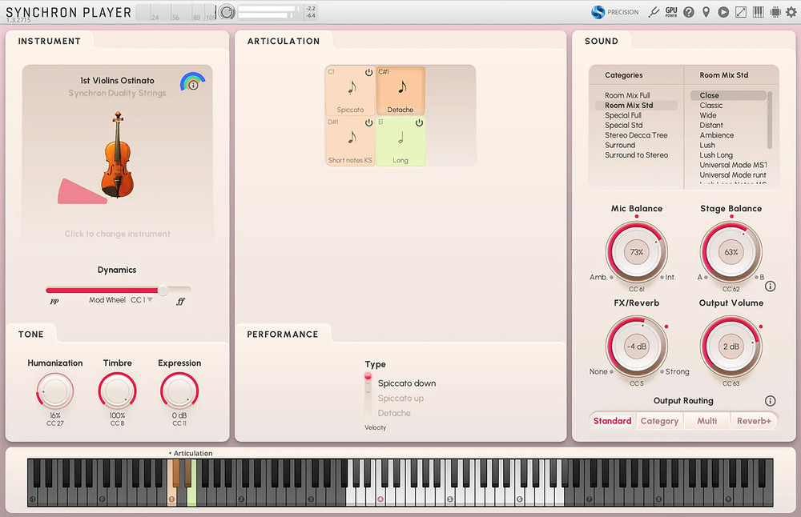Switch Output Routing to Multi
This screenshot has height=517, width=801.
coord(706,421)
